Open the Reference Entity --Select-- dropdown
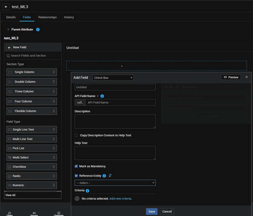Viewport: 253px width, 216px height. pos(115,183)
